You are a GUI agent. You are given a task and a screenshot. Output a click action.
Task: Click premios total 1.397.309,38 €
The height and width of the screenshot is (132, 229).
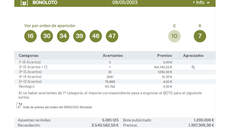point(201,125)
